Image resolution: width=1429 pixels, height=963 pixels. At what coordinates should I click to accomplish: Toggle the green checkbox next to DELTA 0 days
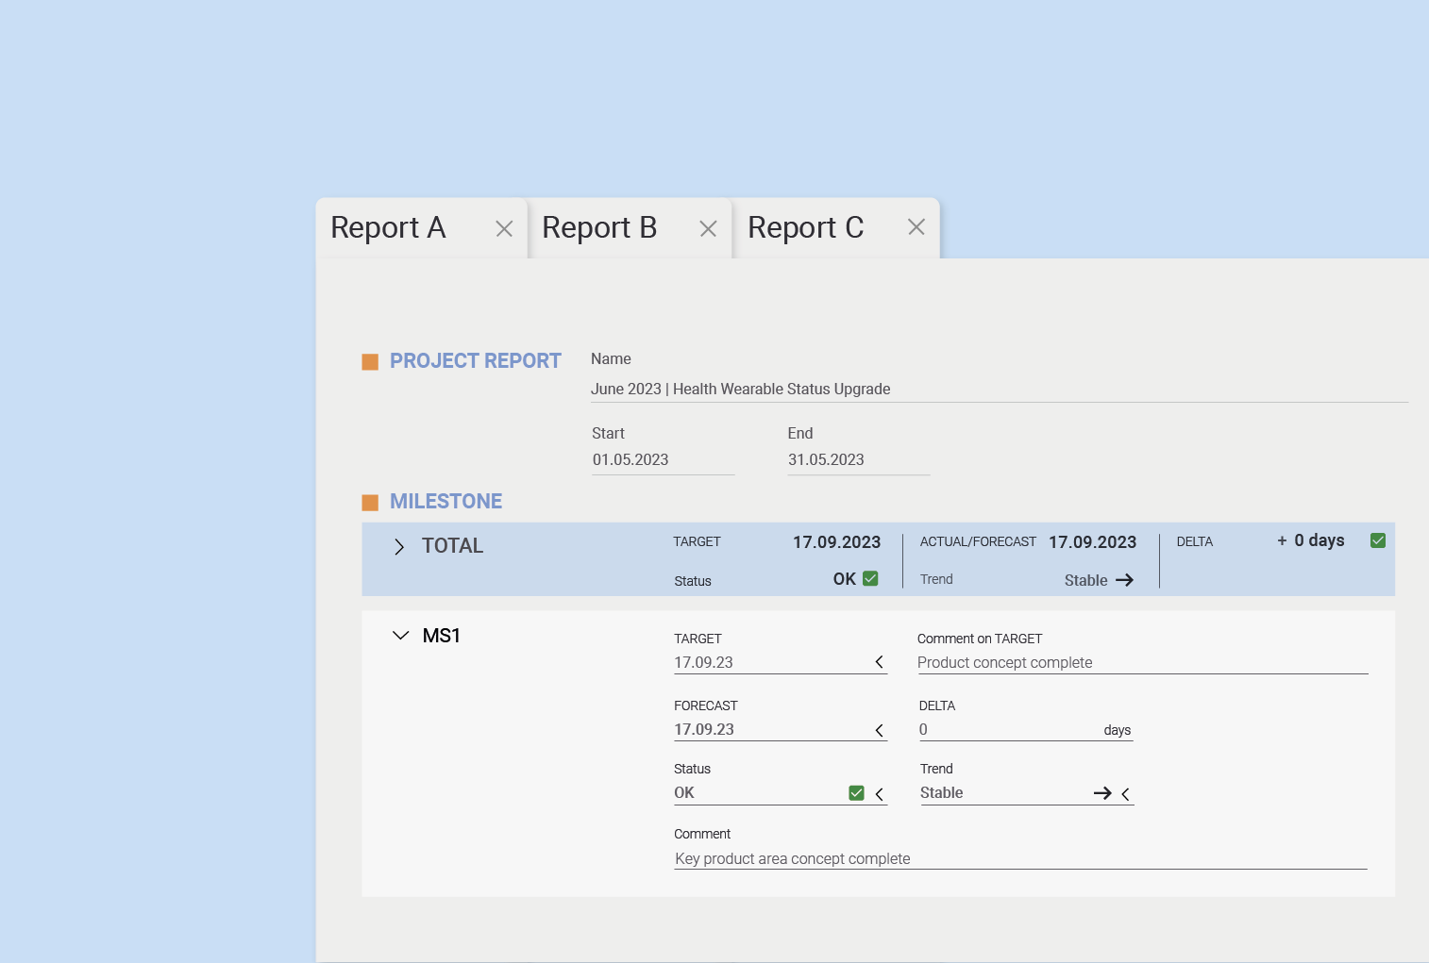(1378, 540)
